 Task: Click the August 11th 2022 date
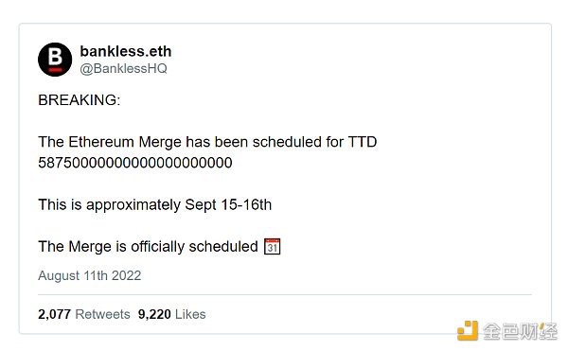(90, 275)
